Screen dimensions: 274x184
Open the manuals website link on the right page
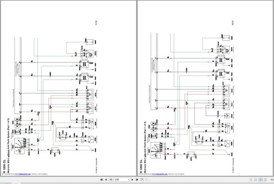coord(159,174)
